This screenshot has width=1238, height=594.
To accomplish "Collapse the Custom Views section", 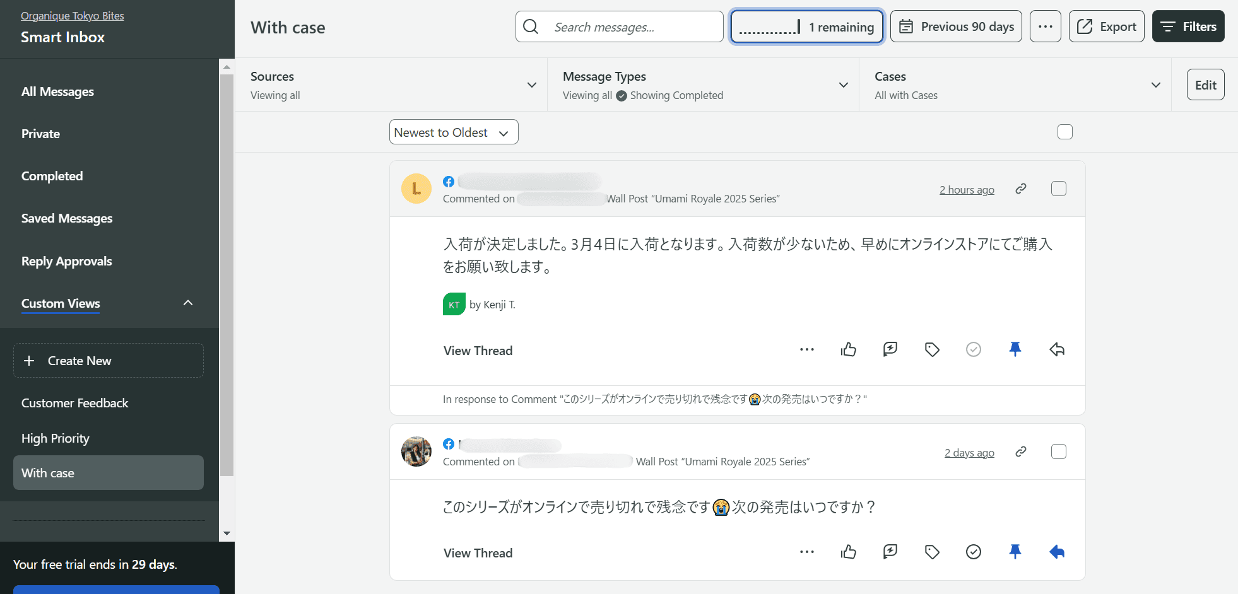I will (x=188, y=303).
